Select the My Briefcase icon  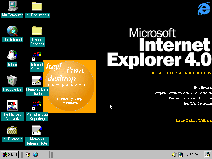pyautogui.click(x=12, y=130)
